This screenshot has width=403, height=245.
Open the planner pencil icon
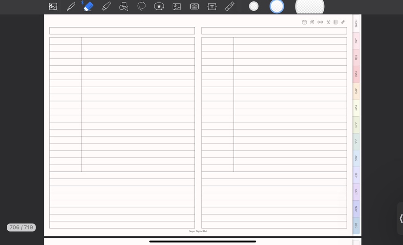[343, 22]
